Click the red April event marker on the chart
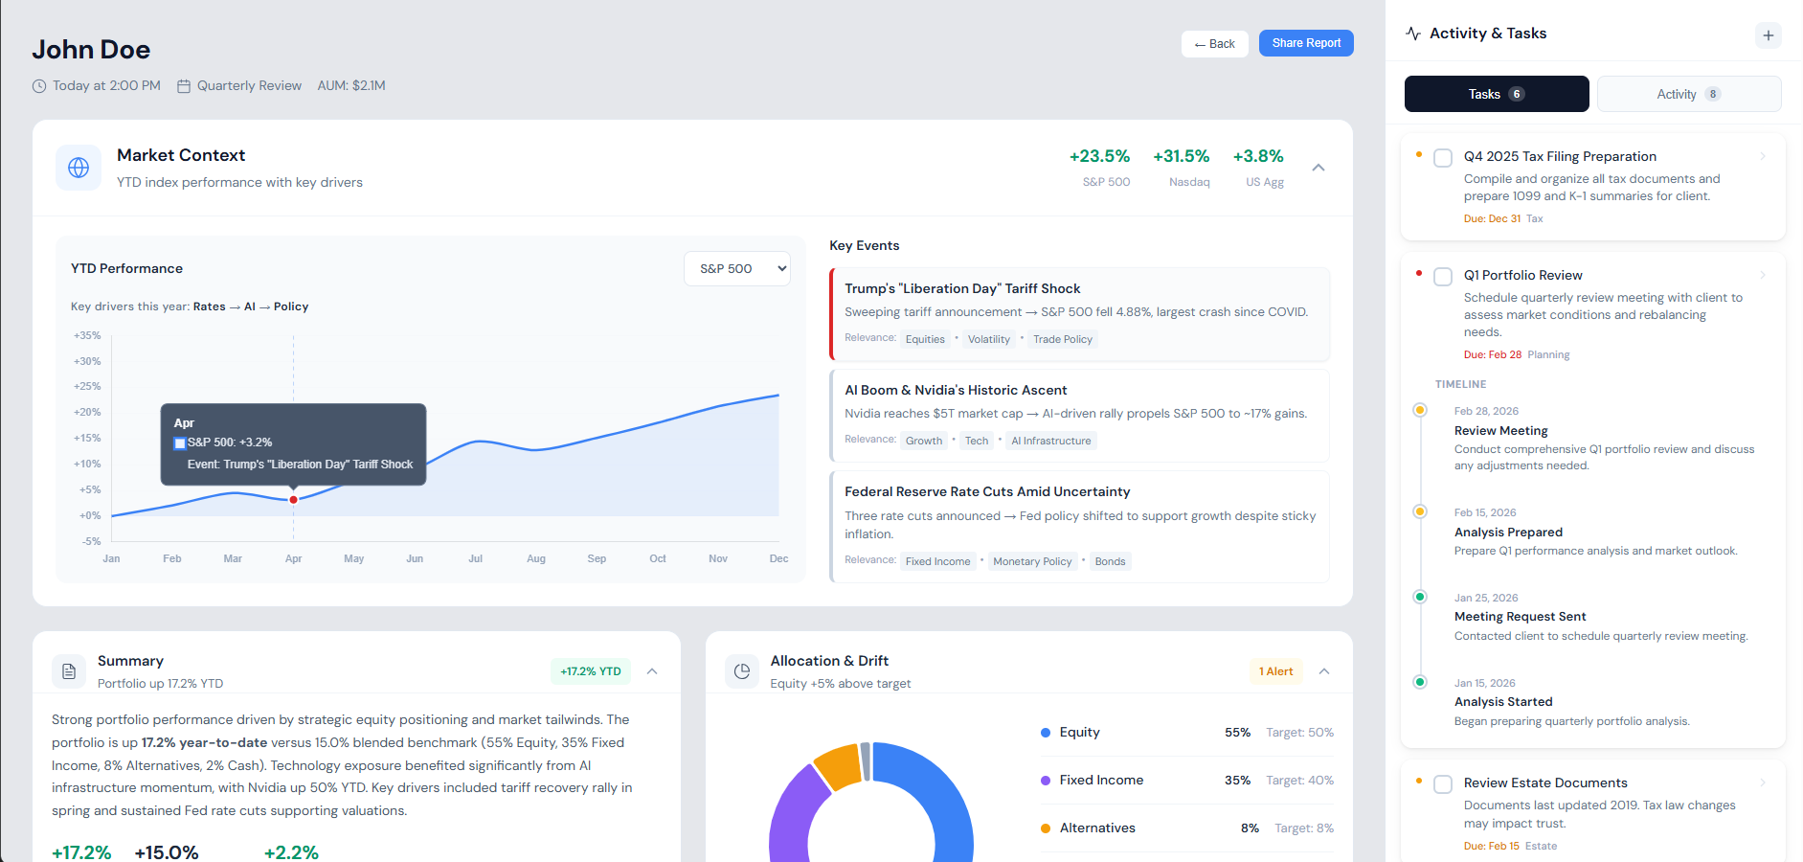Viewport: 1803px width, 862px height. pos(293,499)
